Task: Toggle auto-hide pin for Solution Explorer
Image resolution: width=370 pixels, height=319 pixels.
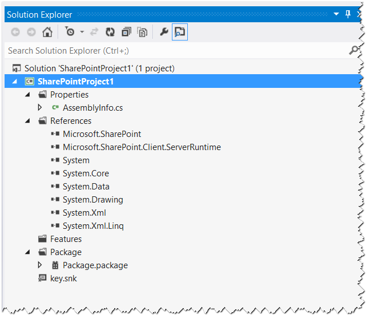Action: point(348,14)
